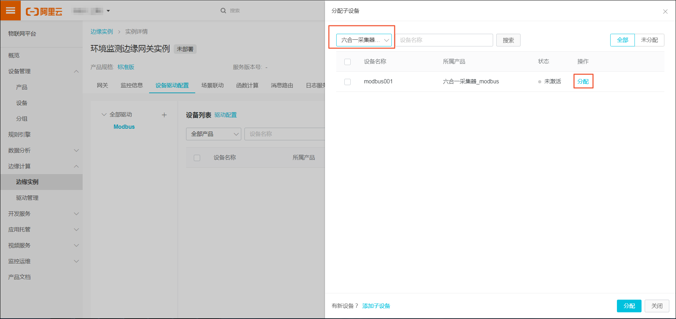Collapse the 全部驱动 tree node
The height and width of the screenshot is (319, 676).
click(104, 115)
